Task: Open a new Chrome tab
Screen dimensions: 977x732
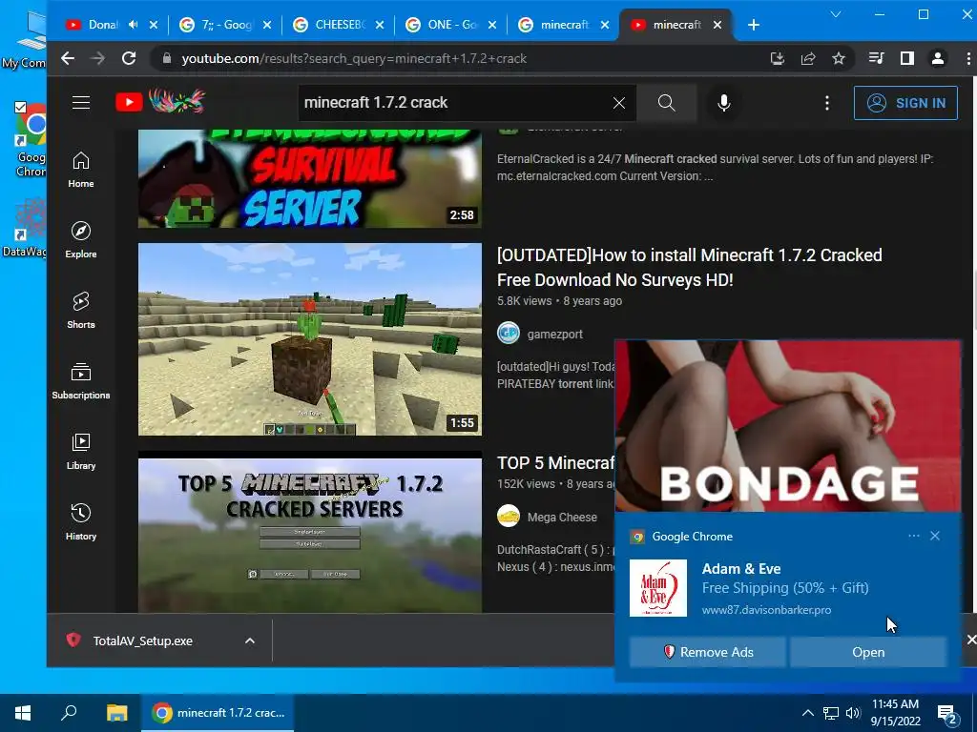Action: [754, 25]
